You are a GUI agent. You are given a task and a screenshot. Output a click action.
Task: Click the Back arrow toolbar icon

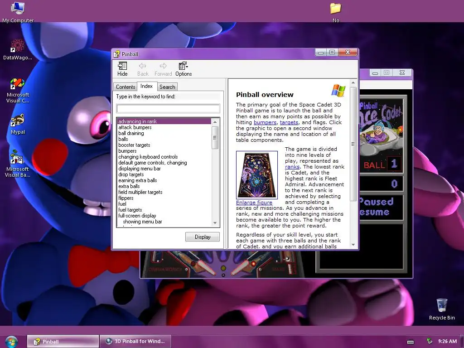(143, 69)
